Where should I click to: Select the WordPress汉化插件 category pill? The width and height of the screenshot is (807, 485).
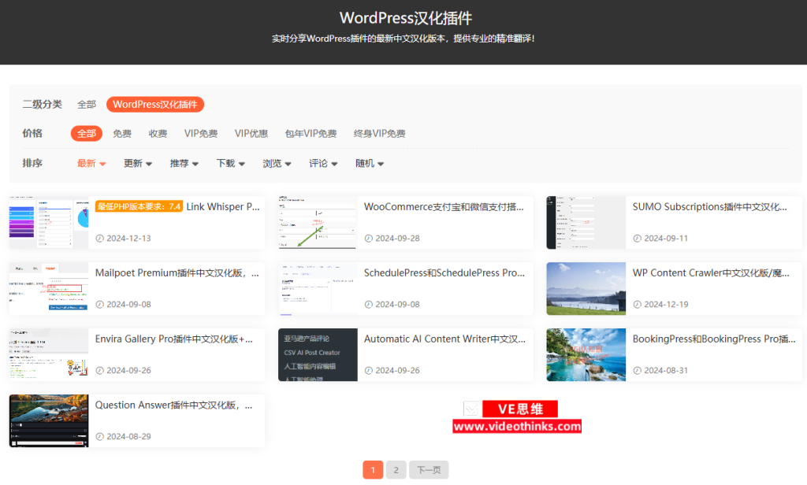tap(155, 105)
